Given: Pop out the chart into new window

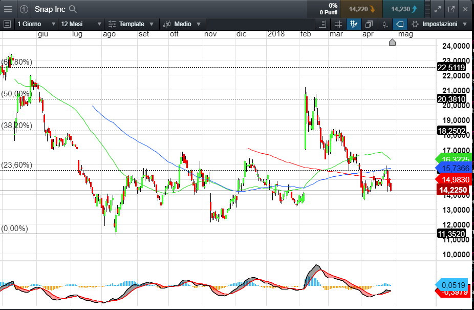Looking at the screenshot, I should click(x=451, y=9).
